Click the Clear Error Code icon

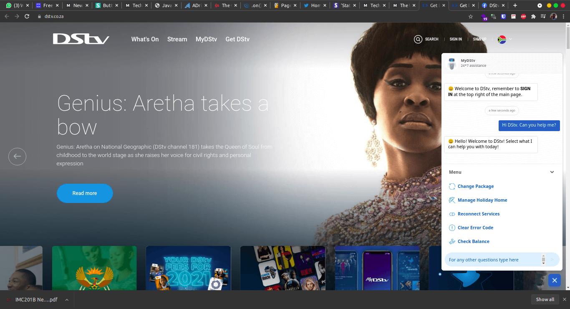452,228
